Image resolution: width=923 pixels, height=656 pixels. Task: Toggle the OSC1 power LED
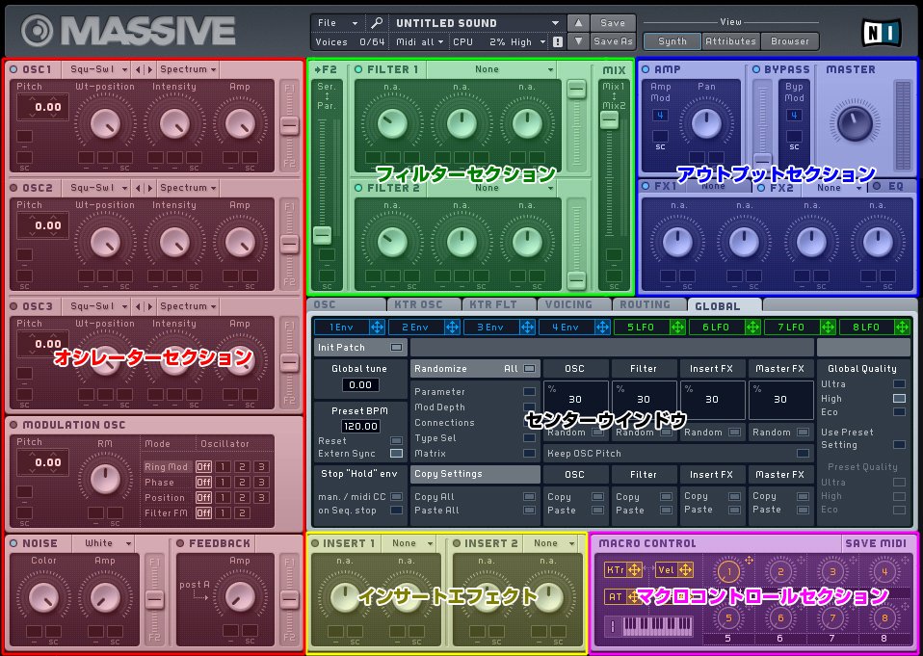(x=14, y=69)
